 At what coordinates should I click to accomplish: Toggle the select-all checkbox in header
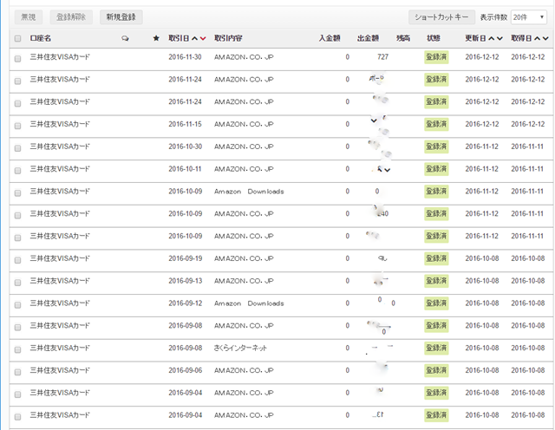[17, 38]
